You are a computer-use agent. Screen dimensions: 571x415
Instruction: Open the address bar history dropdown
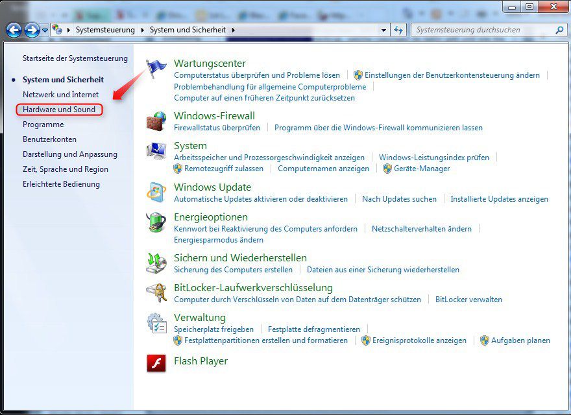coord(383,29)
